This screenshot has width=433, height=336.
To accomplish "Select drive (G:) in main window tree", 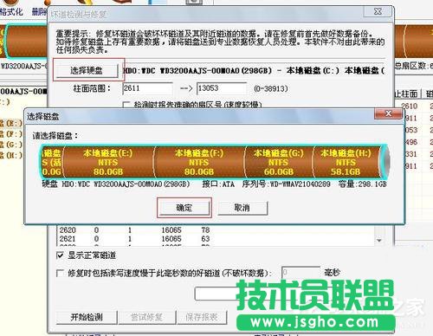I will [11, 145].
